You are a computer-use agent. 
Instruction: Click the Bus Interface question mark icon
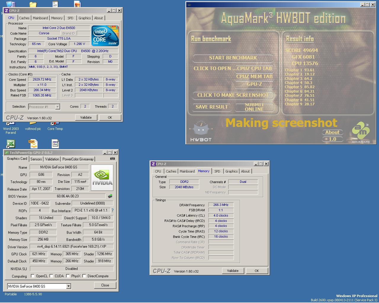112,210
